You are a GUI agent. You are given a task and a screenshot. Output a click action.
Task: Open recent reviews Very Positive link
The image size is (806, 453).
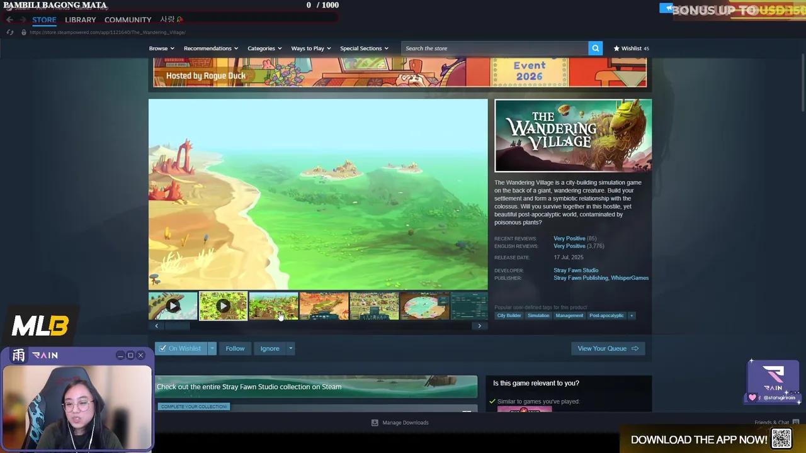point(569,238)
